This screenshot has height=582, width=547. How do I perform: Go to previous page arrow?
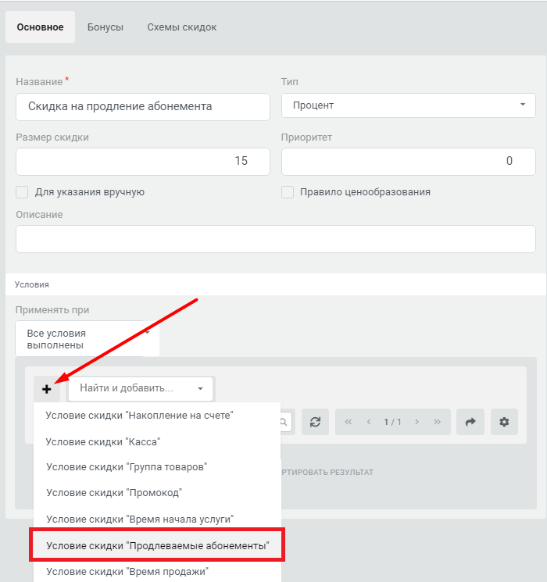pos(369,422)
